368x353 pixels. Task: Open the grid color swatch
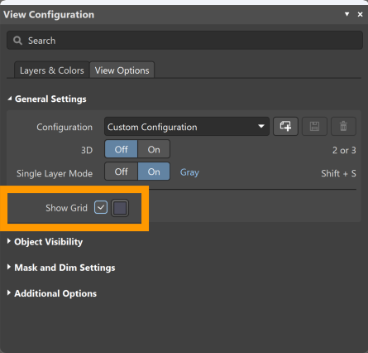coord(120,208)
